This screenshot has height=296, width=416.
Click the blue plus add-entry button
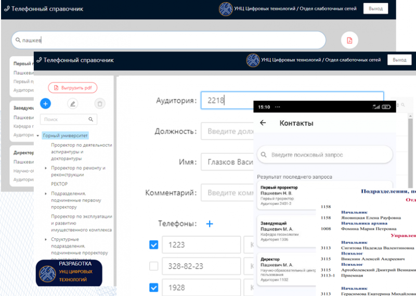45,104
